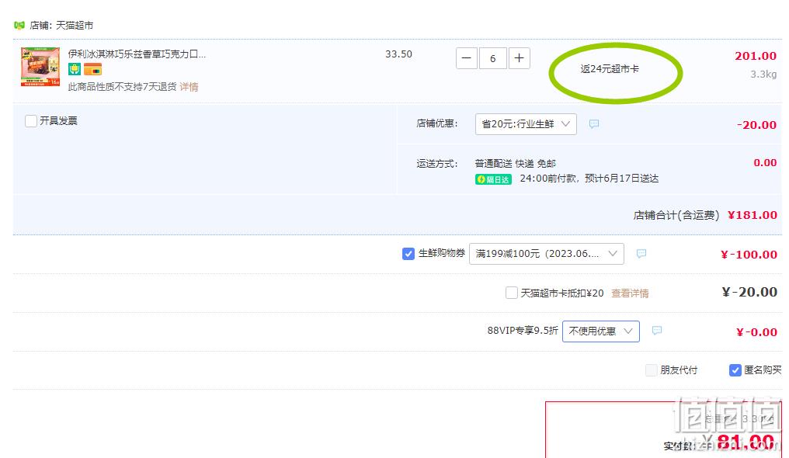Open the 不使用优惠 88VIP dropdown

[601, 331]
